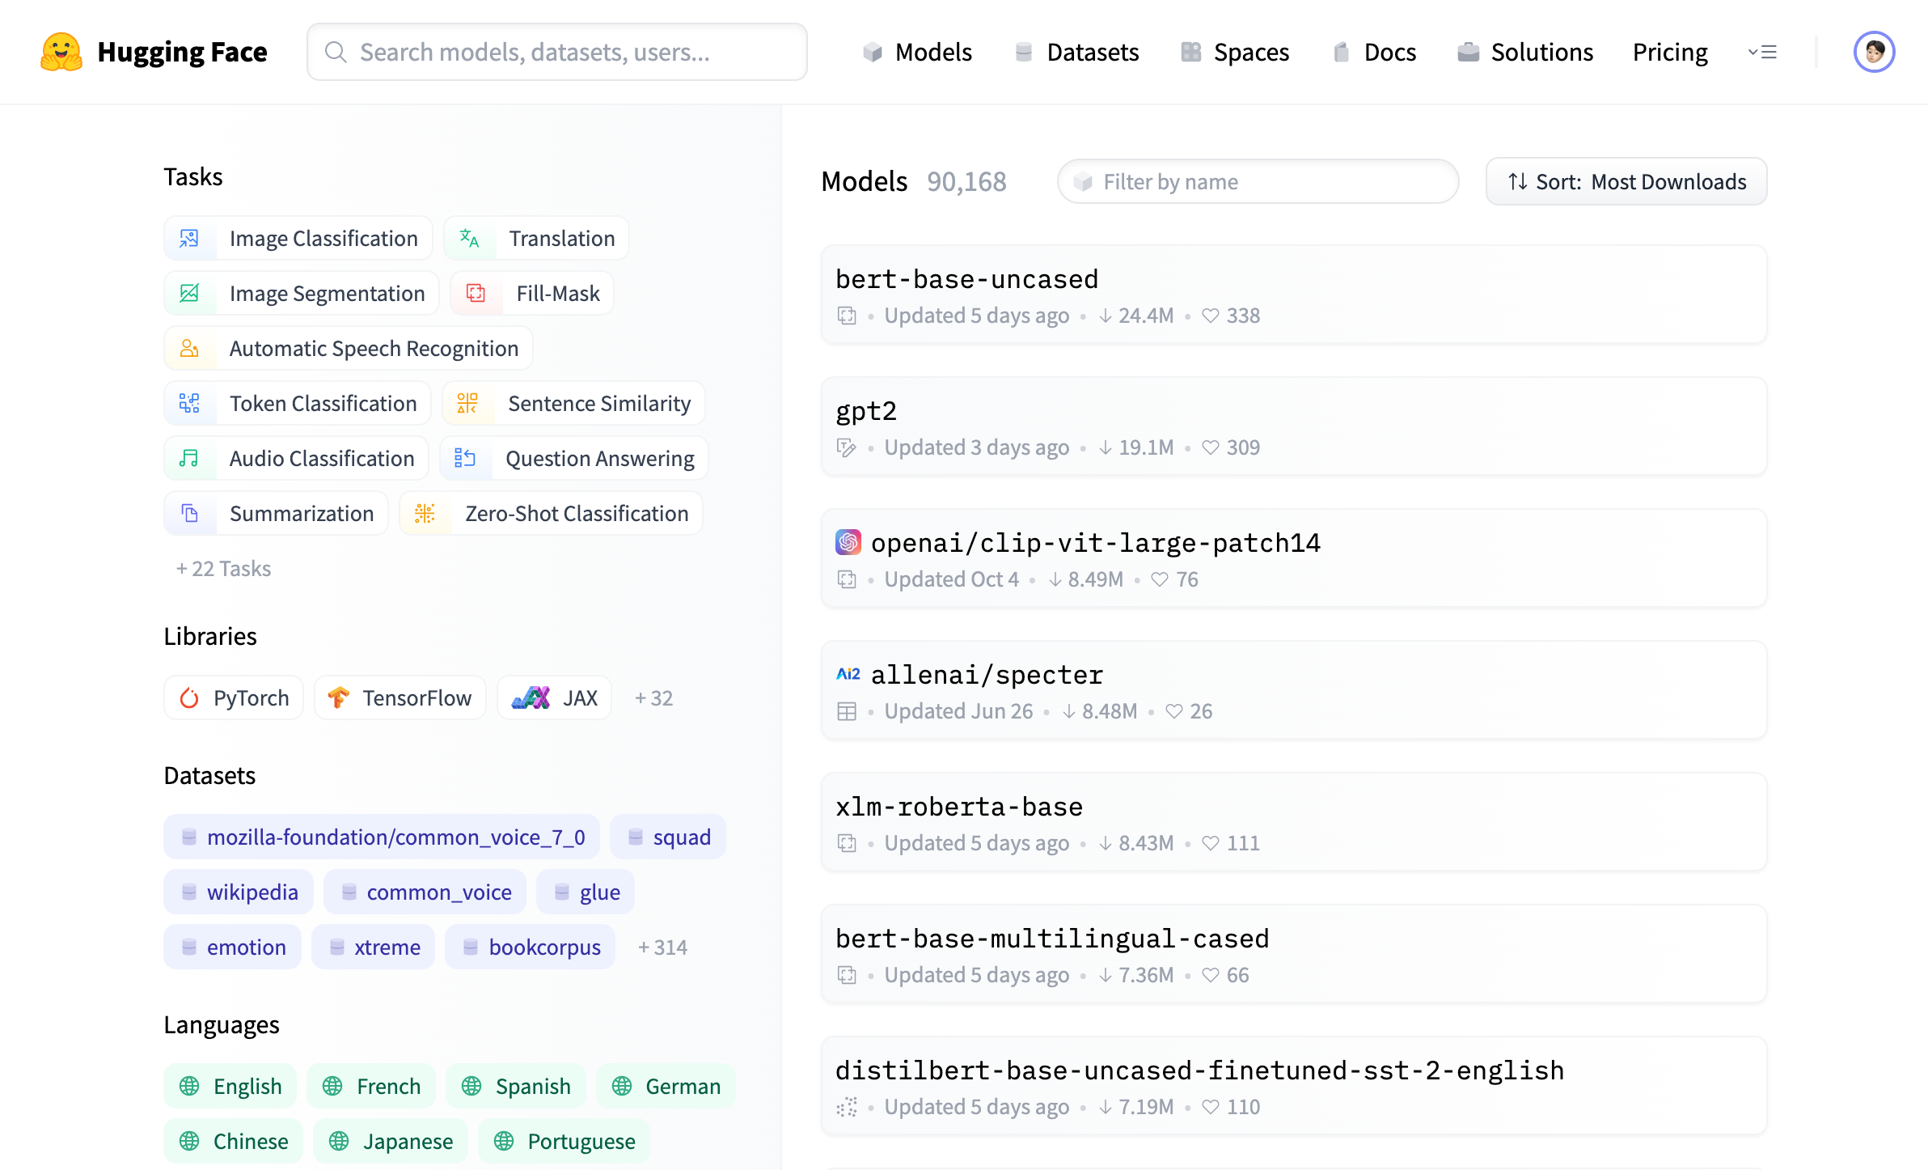The image size is (1928, 1170).
Task: Click the main search models input
Action: pyautogui.click(x=557, y=52)
